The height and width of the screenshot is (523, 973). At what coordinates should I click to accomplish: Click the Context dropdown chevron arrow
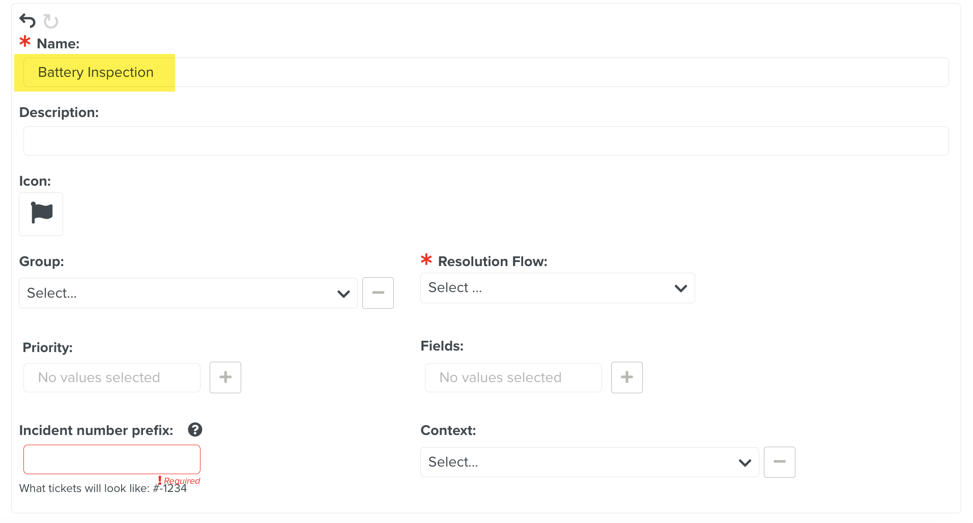(x=745, y=462)
